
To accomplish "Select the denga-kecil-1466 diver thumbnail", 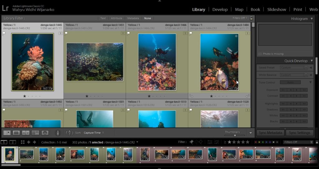I will (157, 62).
